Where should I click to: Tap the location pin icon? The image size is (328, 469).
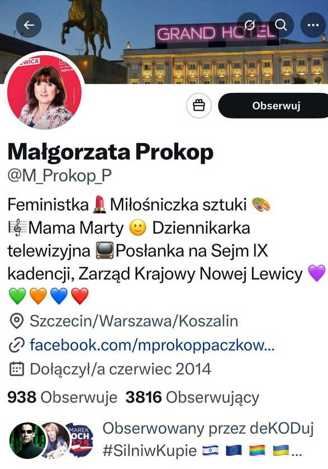click(x=16, y=321)
